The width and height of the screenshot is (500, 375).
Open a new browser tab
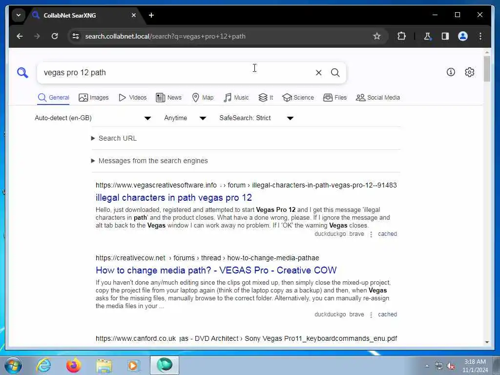pyautogui.click(x=151, y=15)
